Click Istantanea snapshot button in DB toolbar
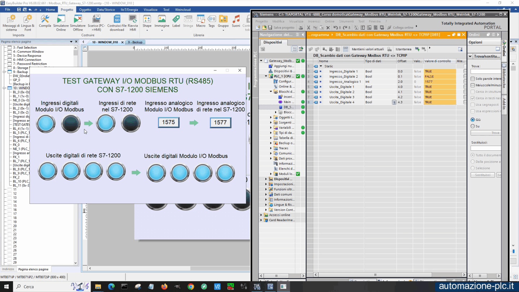 coord(404,49)
